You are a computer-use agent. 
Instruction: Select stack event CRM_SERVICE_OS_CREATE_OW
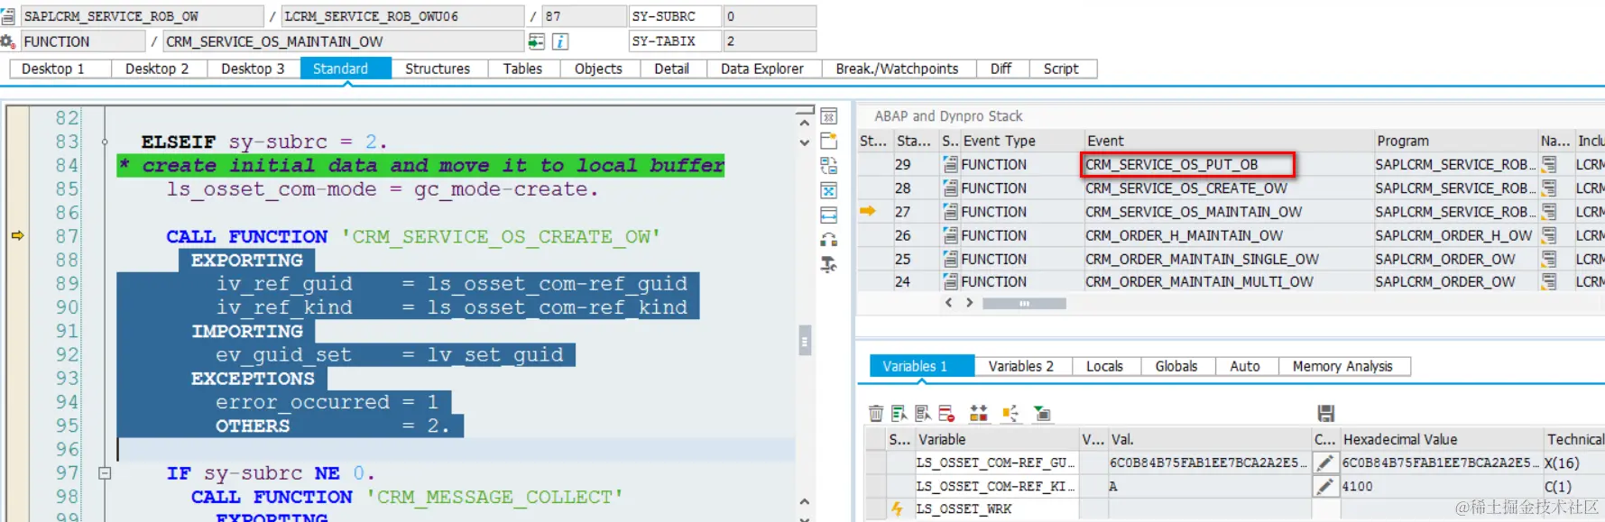click(1185, 188)
